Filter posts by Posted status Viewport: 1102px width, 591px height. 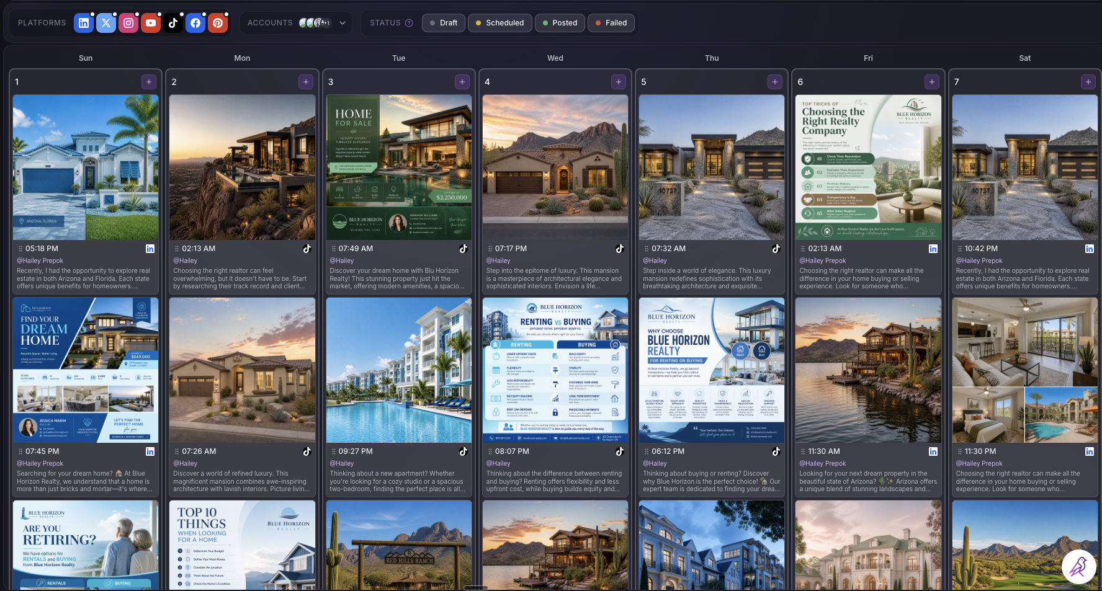(560, 23)
